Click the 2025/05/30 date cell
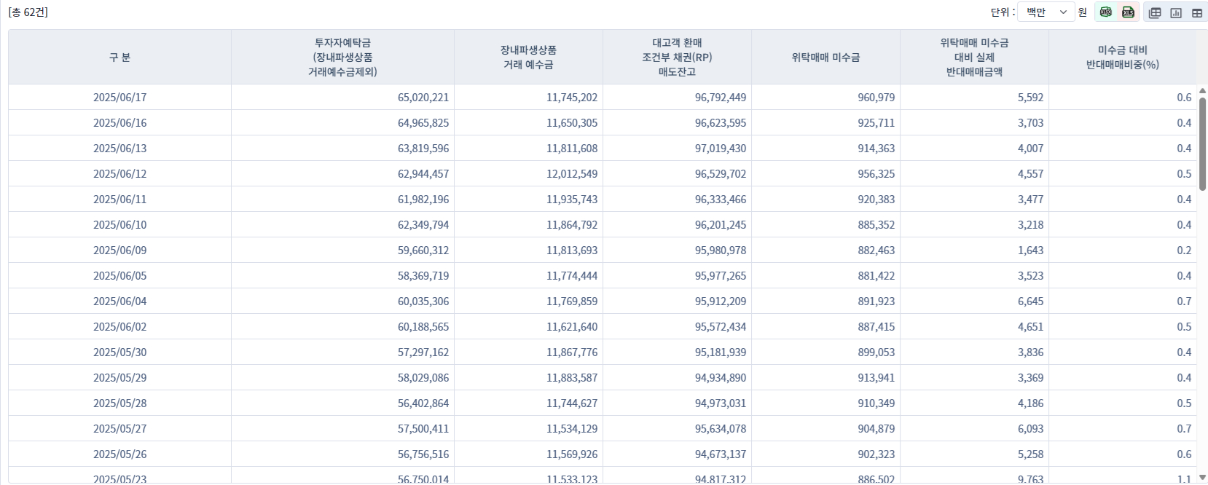The height and width of the screenshot is (485, 1208). click(119, 352)
